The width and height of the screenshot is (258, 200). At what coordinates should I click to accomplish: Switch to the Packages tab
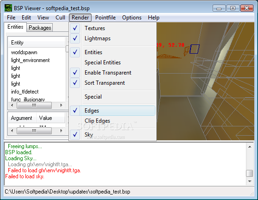pyautogui.click(x=40, y=28)
